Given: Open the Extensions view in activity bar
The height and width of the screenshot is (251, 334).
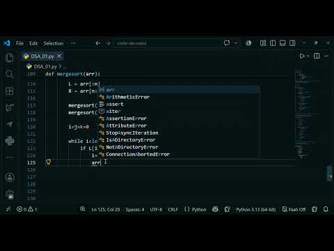Looking at the screenshot, I should click(10, 91).
